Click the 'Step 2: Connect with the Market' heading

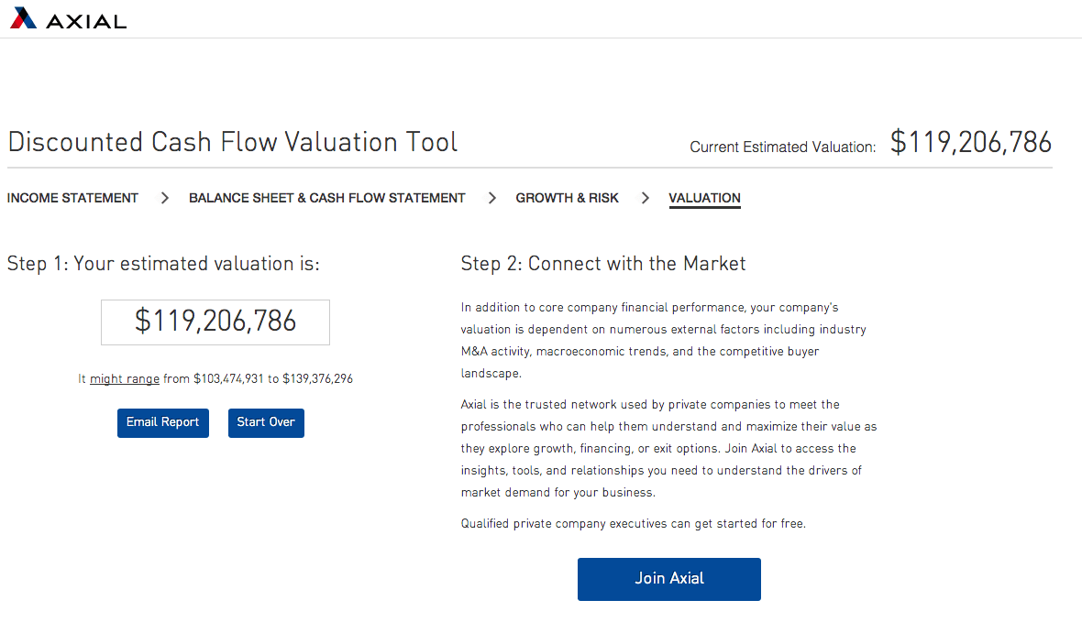tap(603, 264)
